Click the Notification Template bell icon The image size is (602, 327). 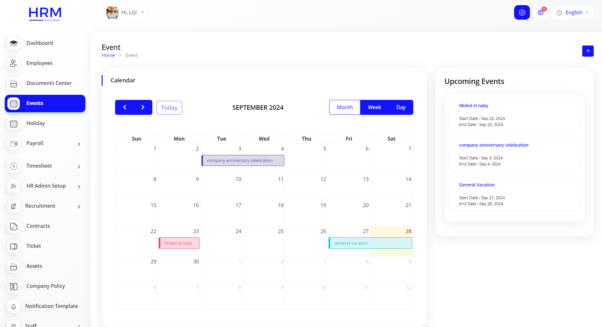14,306
